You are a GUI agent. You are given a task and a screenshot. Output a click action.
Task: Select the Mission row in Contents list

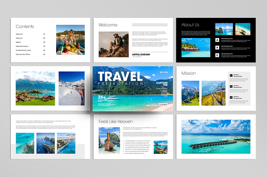[30, 42]
